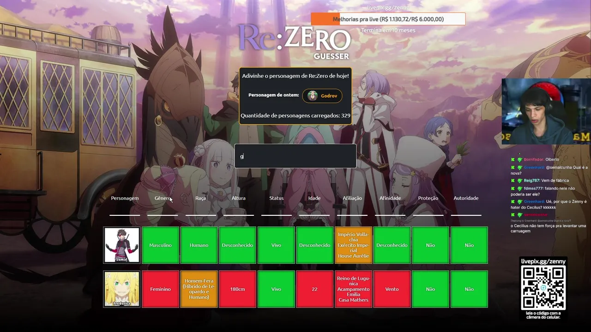Click the Autoridade column header
Image resolution: width=591 pixels, height=332 pixels.
click(x=466, y=198)
